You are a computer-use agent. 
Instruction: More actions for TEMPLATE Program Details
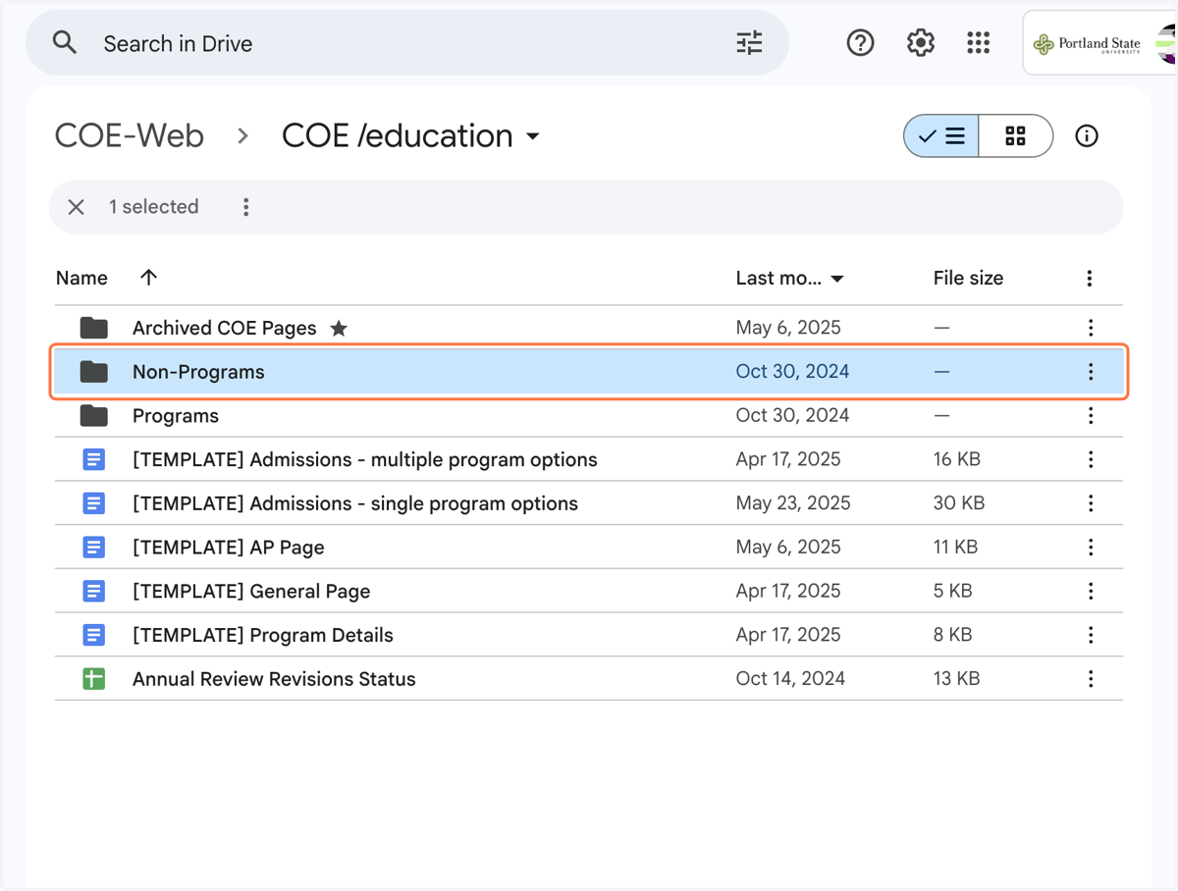1090,635
